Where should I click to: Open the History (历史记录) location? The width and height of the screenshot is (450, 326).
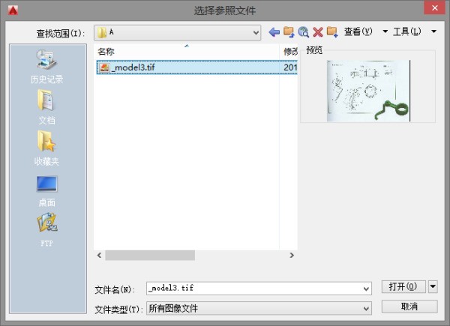tap(46, 66)
